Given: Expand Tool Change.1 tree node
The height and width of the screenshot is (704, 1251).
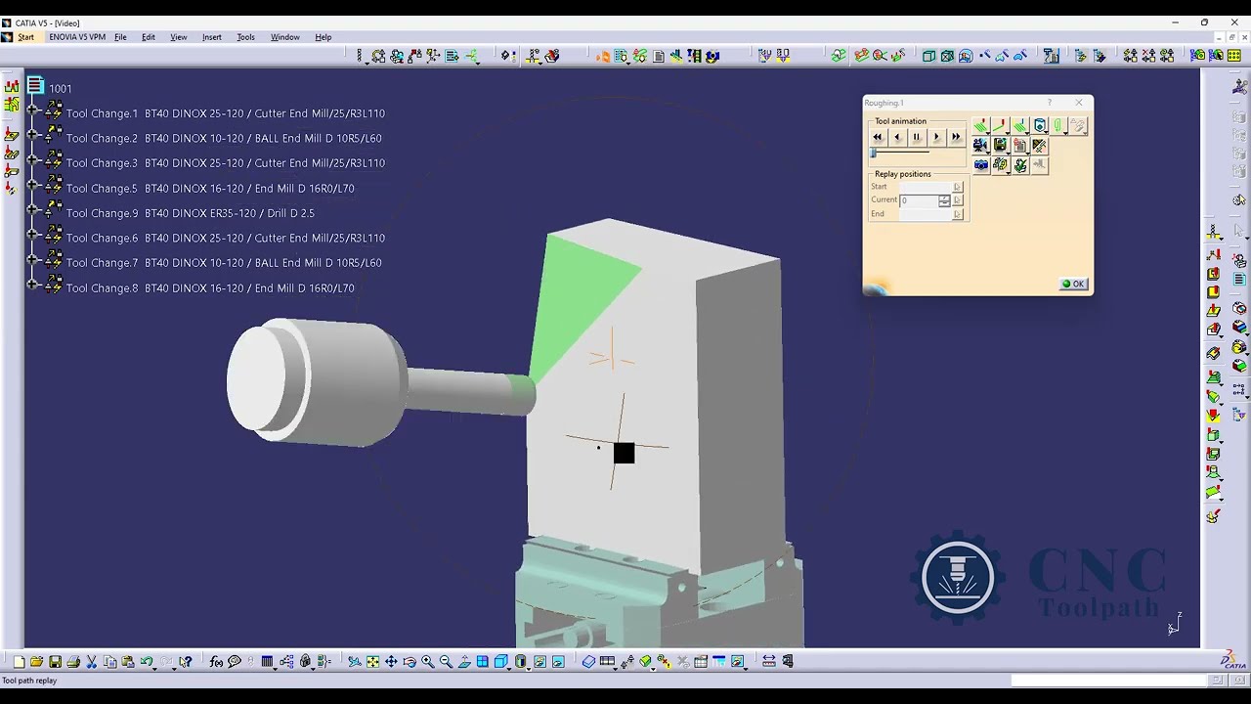Looking at the screenshot, I should click(x=32, y=110).
